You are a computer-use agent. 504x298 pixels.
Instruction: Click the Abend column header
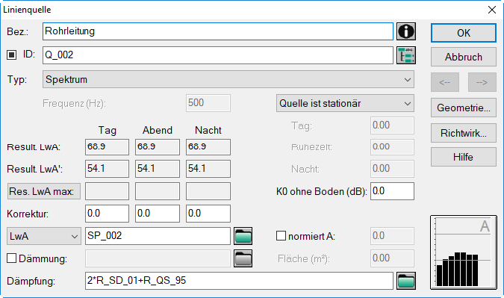pyautogui.click(x=158, y=130)
